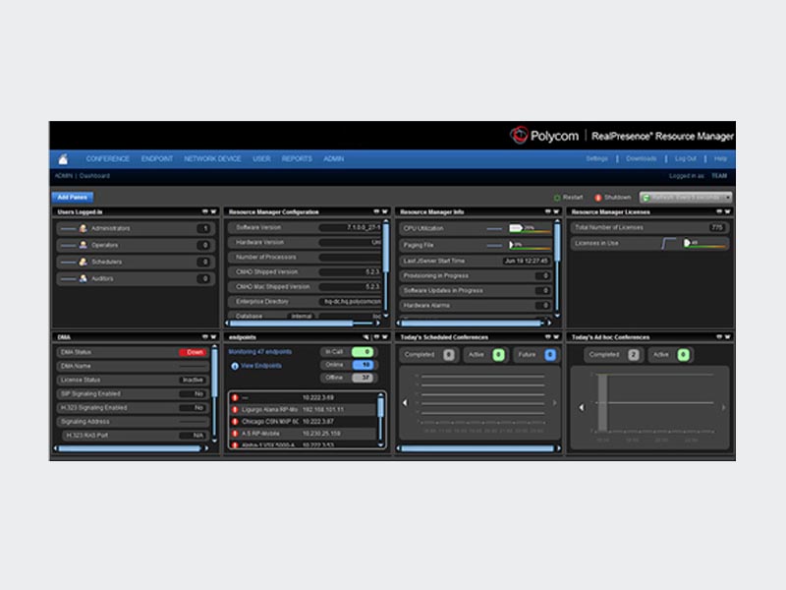
Task: Click the Operators user icon
Action: 84,244
